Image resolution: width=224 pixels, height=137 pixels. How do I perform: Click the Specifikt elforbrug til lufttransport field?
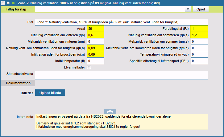(x=199, y=61)
